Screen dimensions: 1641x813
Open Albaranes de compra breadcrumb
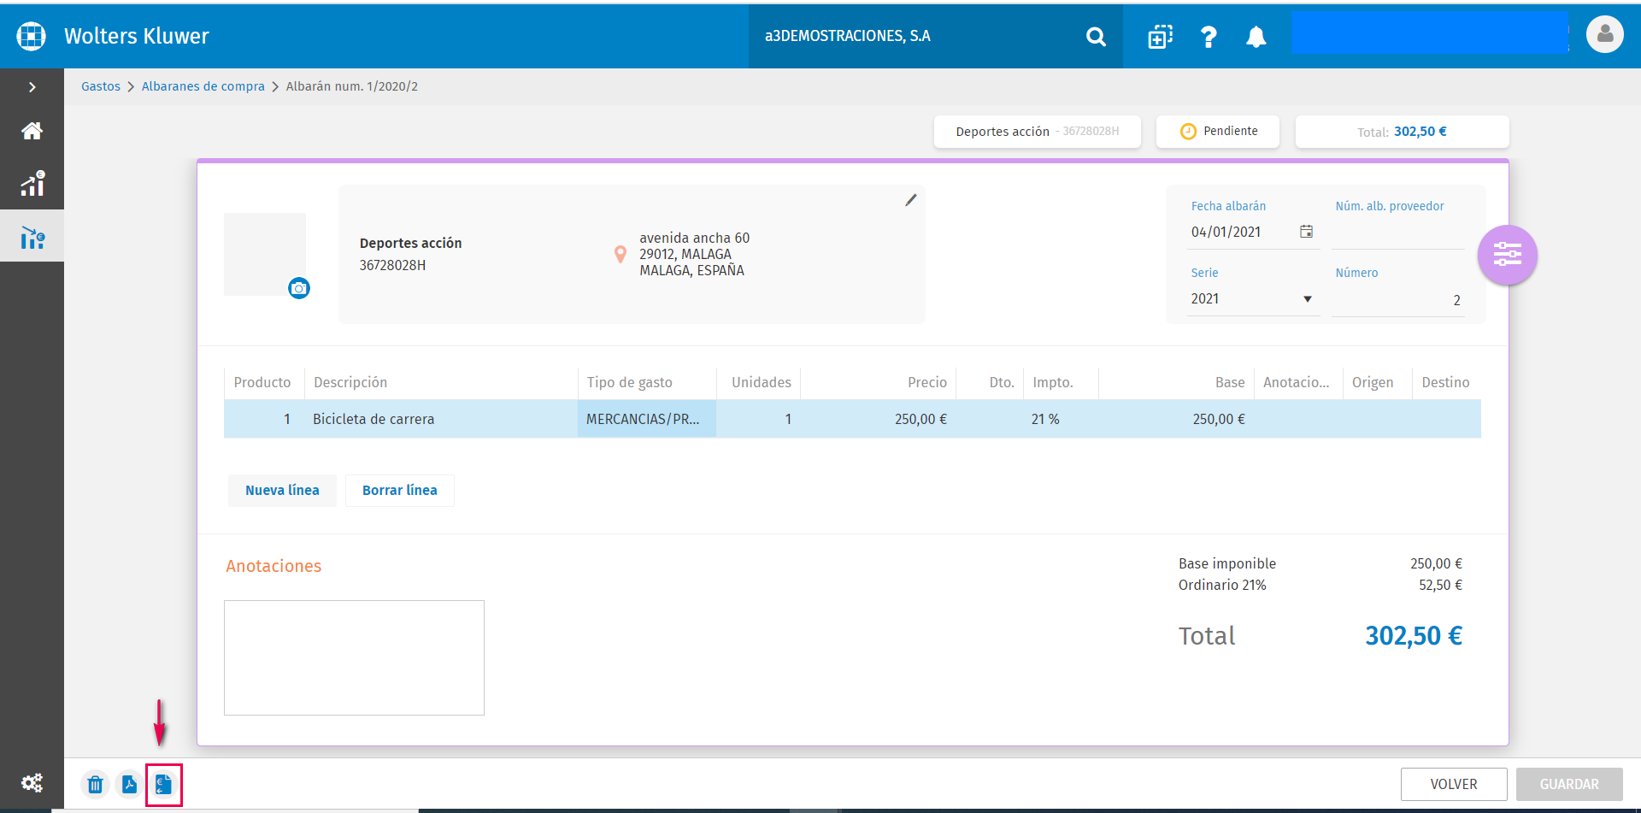coord(203,86)
